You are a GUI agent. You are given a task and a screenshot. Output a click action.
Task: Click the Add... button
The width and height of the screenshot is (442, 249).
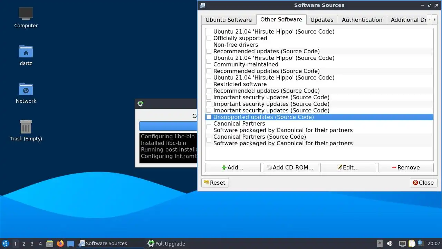click(x=233, y=167)
